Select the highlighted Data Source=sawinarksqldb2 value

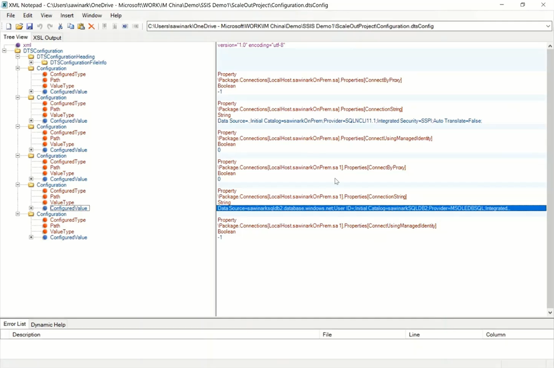pyautogui.click(x=381, y=208)
